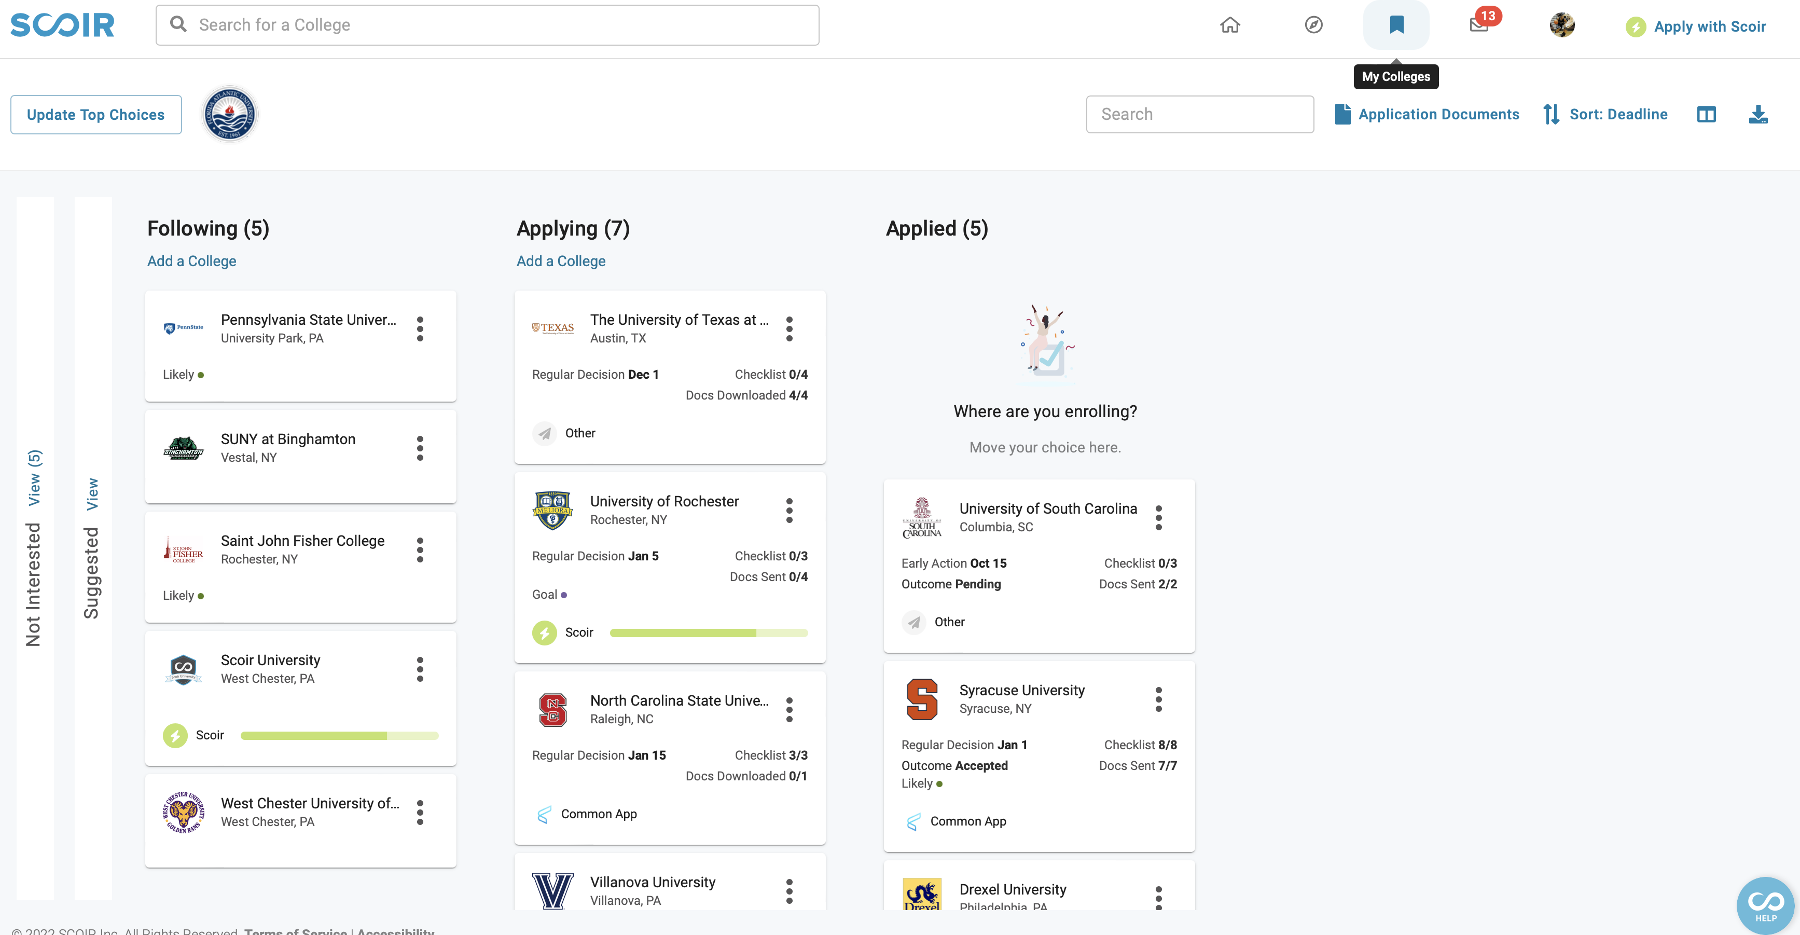1800x935 pixels.
Task: Open options menu for Pennsylvania State University
Action: (x=420, y=328)
